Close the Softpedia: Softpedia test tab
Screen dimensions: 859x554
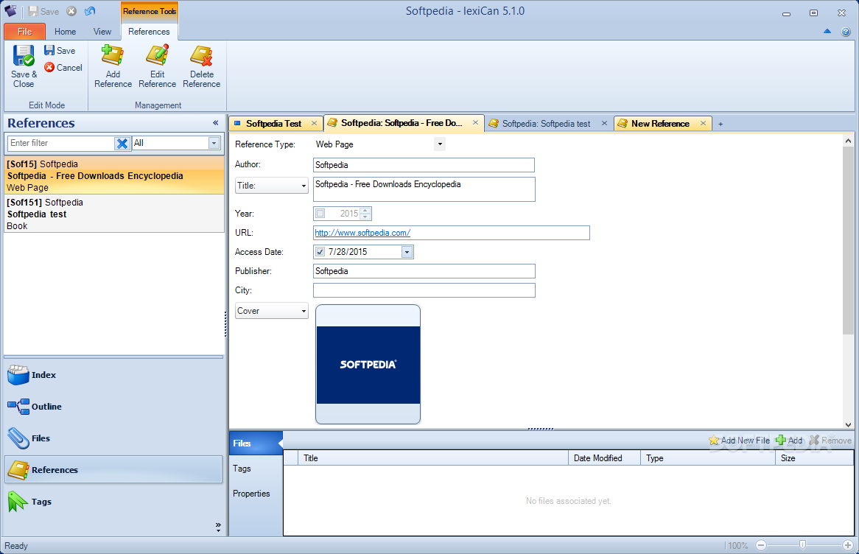[x=604, y=123]
